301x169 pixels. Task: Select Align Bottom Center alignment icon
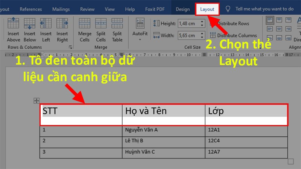tap(279, 38)
